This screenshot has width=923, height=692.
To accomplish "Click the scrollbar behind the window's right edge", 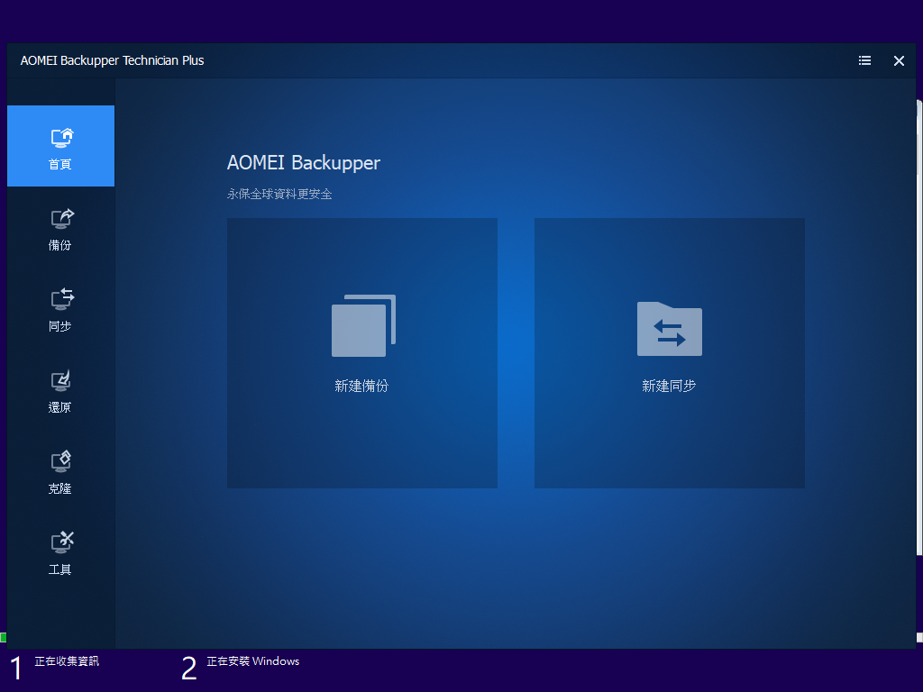I will (x=919, y=144).
